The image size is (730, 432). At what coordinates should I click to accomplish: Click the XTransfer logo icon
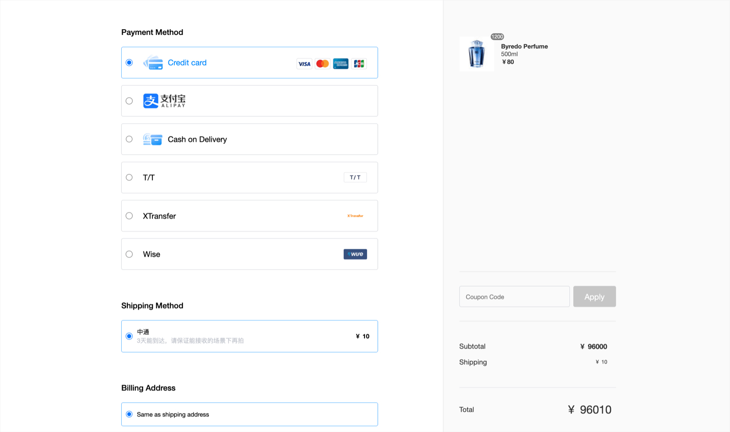355,216
